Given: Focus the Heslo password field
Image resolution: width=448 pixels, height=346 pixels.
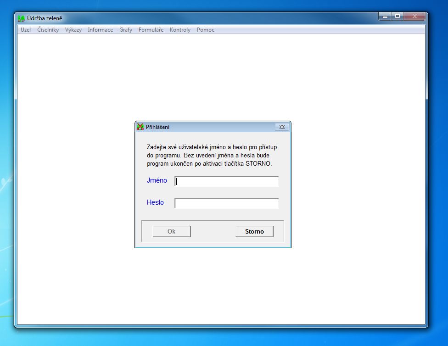Looking at the screenshot, I should coord(226,203).
